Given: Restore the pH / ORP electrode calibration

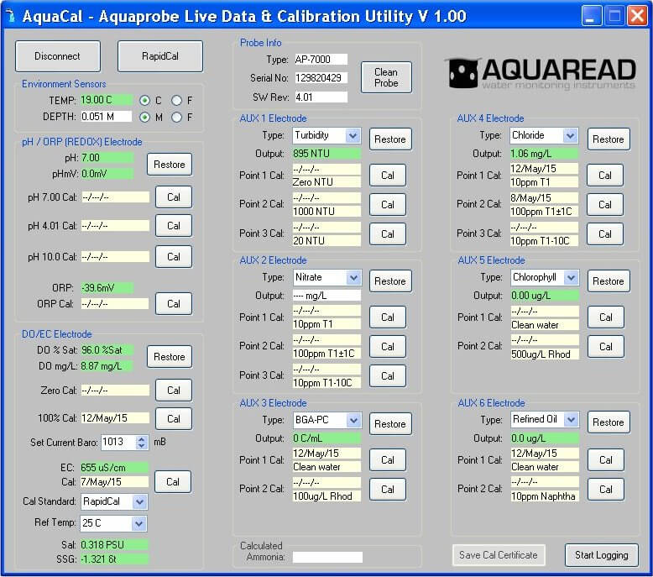Looking at the screenshot, I should pyautogui.click(x=170, y=165).
